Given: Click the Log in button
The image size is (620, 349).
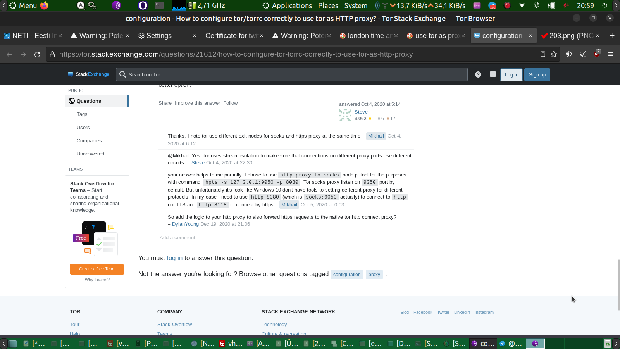Looking at the screenshot, I should 511,75.
